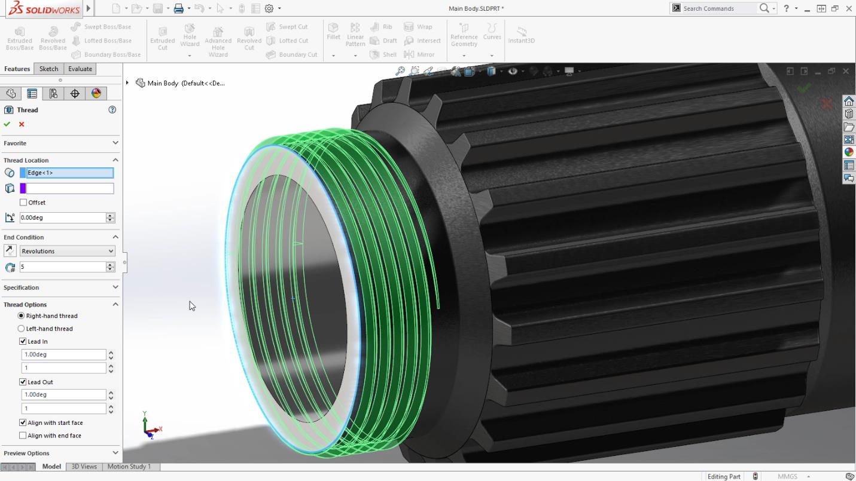The width and height of the screenshot is (856, 481).
Task: Enable the Offset checkbox
Action: (23, 203)
